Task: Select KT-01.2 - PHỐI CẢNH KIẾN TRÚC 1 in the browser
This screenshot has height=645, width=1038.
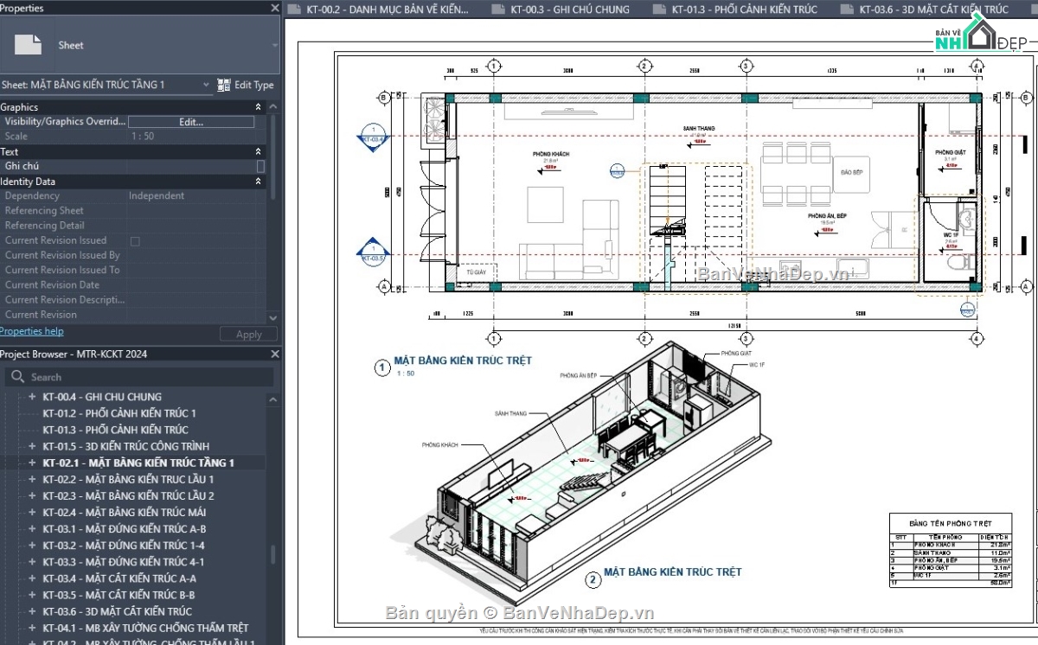Action: (119, 413)
